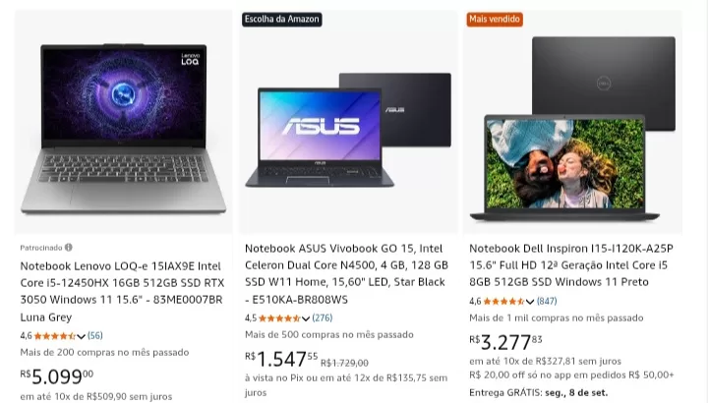Click the Mais vendido badge
This screenshot has height=403, width=708.
pos(496,19)
